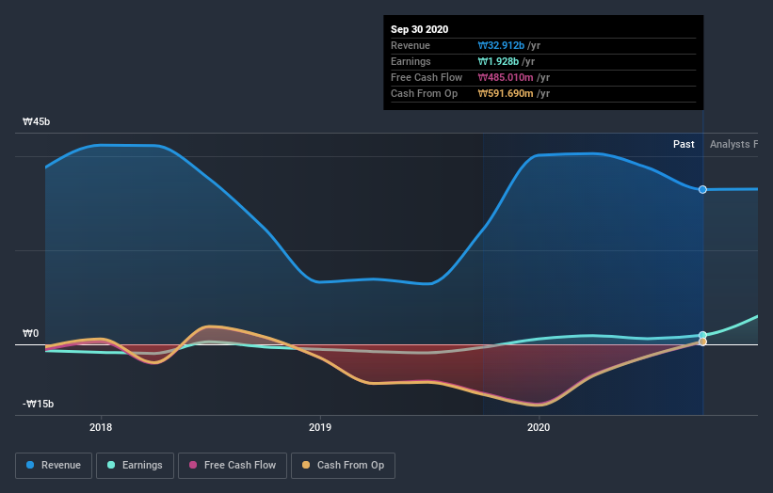
Task: Click the 2019 axis label
Action: pyautogui.click(x=320, y=427)
